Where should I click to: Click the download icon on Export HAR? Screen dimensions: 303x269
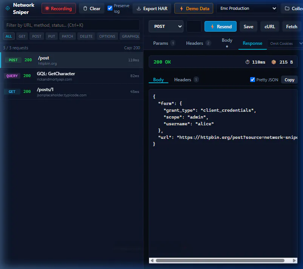coord(139,9)
